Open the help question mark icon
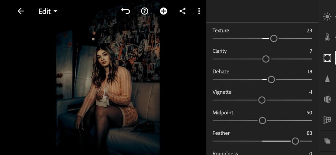Screen dimensions: 336x155 145,11
